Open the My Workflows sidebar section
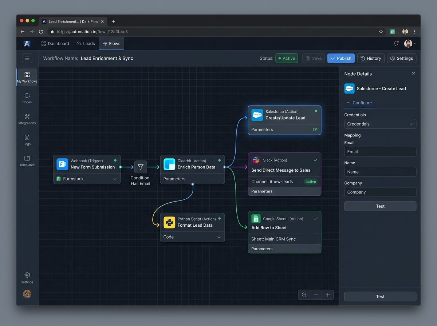437x326 pixels. pyautogui.click(x=27, y=77)
